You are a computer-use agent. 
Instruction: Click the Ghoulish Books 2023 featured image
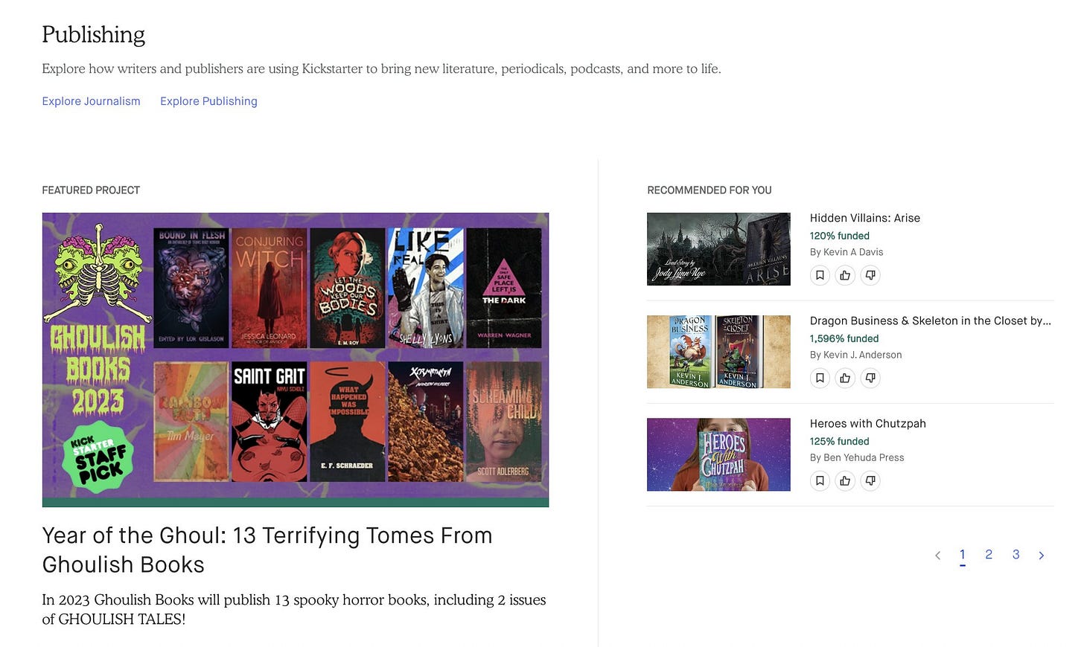coord(296,360)
